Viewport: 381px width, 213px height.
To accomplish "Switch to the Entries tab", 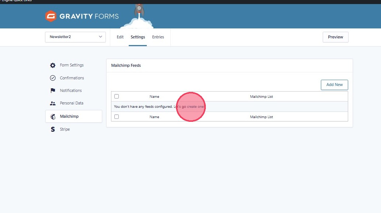I will [x=158, y=37].
